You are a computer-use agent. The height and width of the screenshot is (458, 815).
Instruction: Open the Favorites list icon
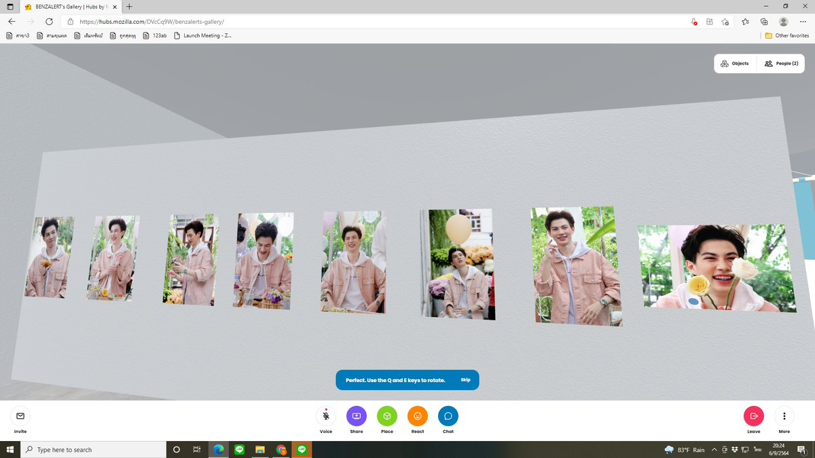(x=745, y=21)
